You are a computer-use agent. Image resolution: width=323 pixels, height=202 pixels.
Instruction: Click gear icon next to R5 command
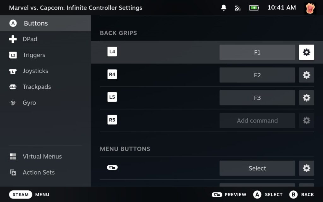tap(306, 121)
